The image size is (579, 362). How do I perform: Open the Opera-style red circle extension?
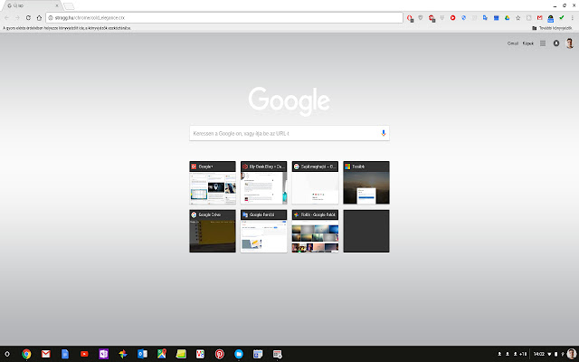point(410,18)
